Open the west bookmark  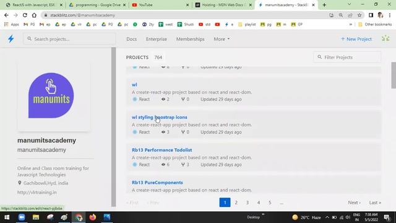pyautogui.click(x=166, y=24)
